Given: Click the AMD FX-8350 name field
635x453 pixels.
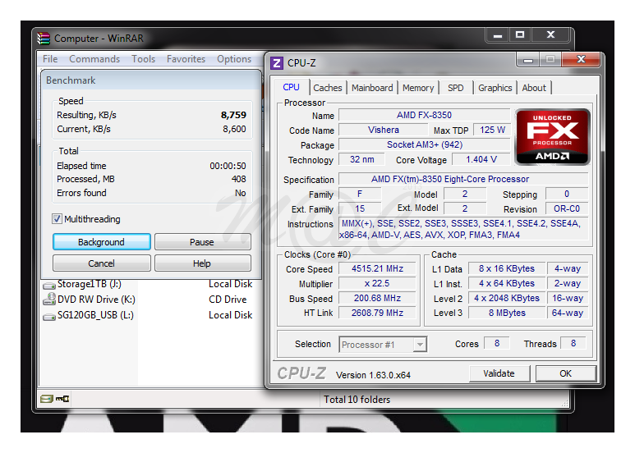Looking at the screenshot, I should coord(424,115).
